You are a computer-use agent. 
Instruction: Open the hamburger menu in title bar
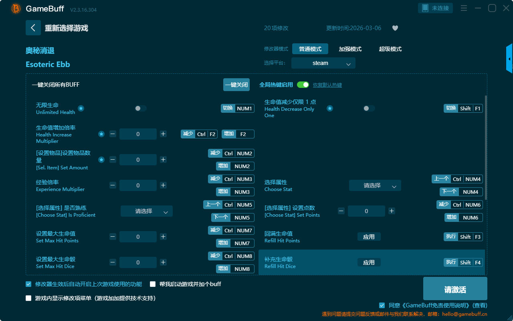pyautogui.click(x=464, y=8)
